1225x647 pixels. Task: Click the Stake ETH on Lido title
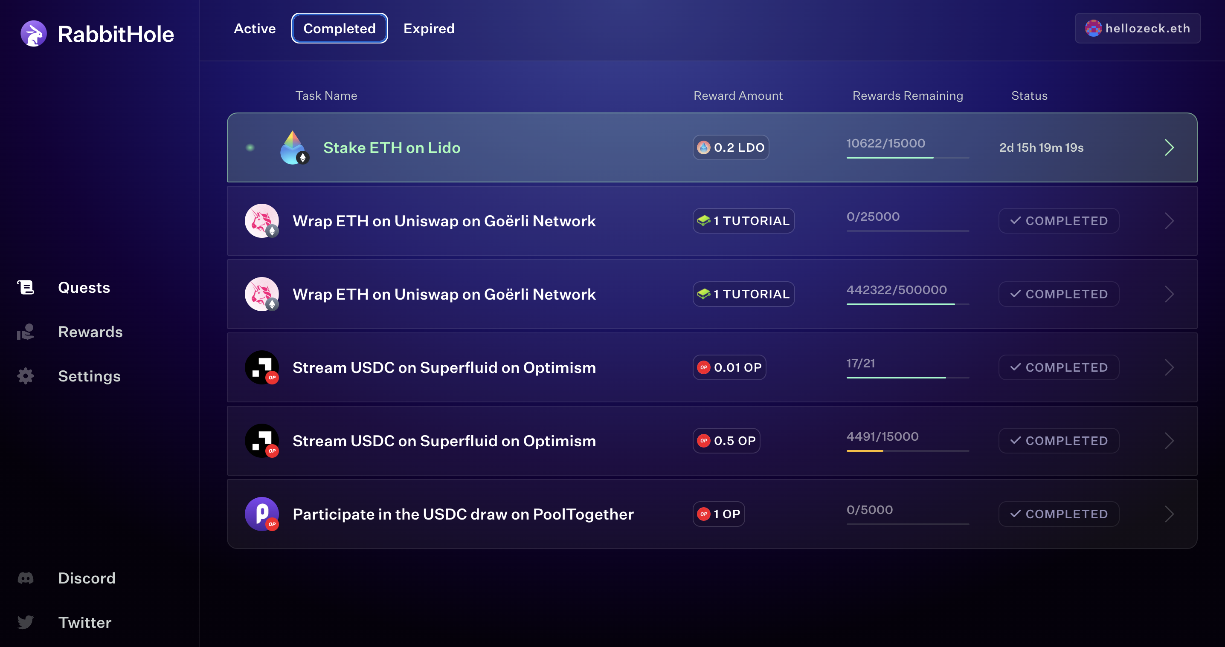(x=392, y=148)
